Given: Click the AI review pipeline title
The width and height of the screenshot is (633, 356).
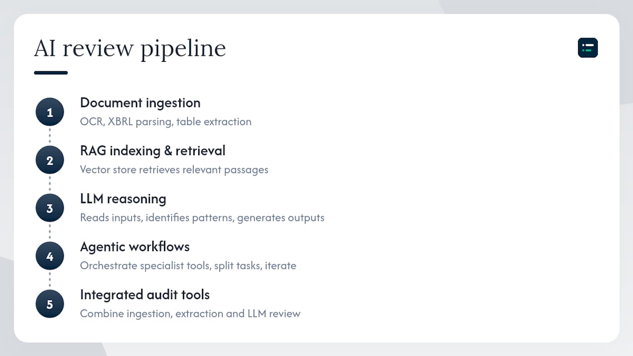Looking at the screenshot, I should (x=130, y=48).
